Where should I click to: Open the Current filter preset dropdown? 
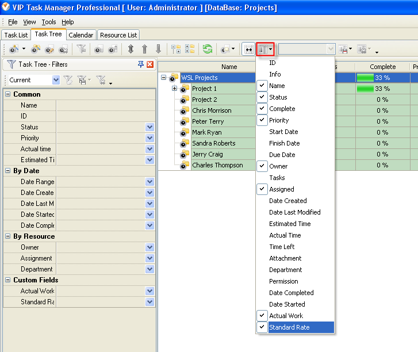(x=56, y=80)
